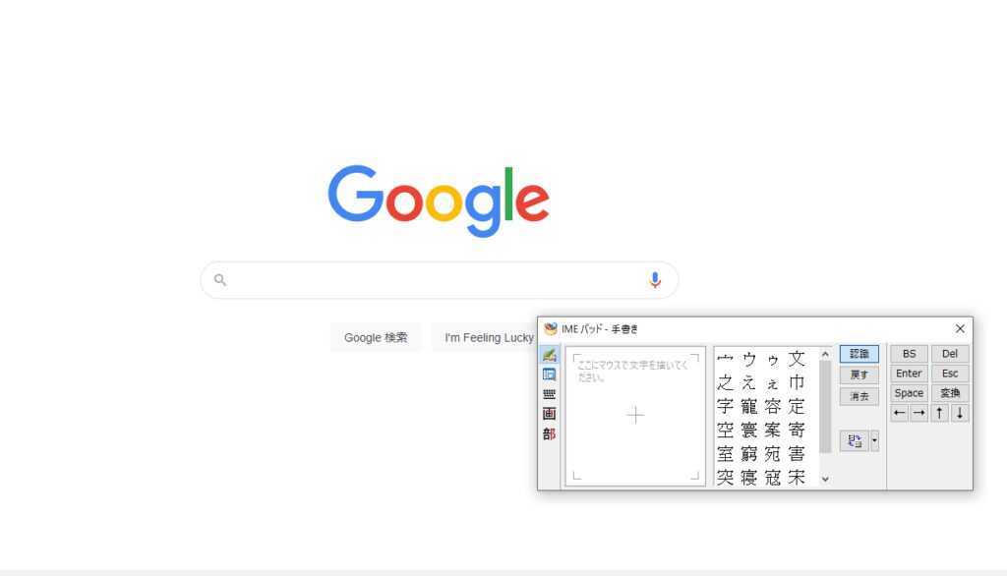Click the Google 検索 button

click(x=376, y=338)
